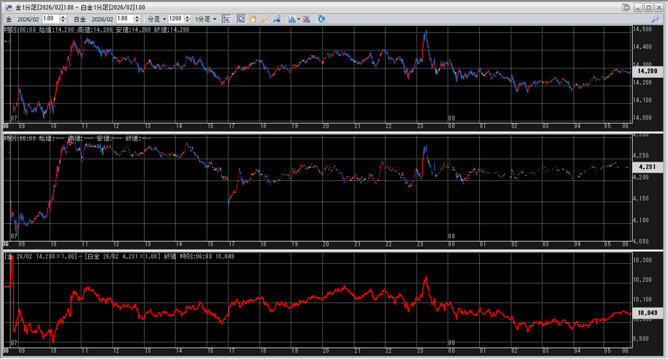Click the edit drawing objects icon

click(277, 19)
